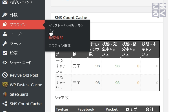Click the code brackets icon beside ショートコード
This screenshot has width=169, height=112.
(5, 62)
